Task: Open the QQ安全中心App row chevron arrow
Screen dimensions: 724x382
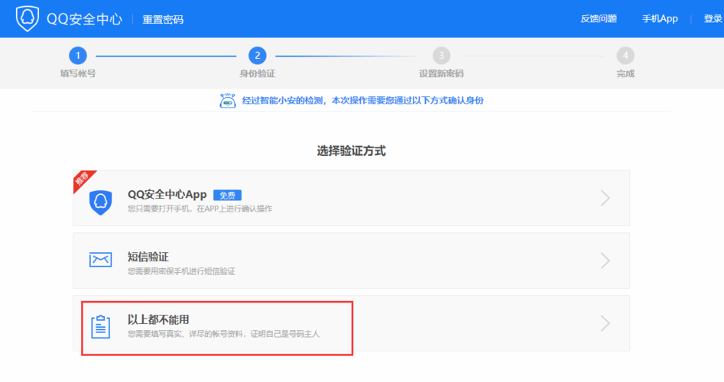Action: pos(605,198)
